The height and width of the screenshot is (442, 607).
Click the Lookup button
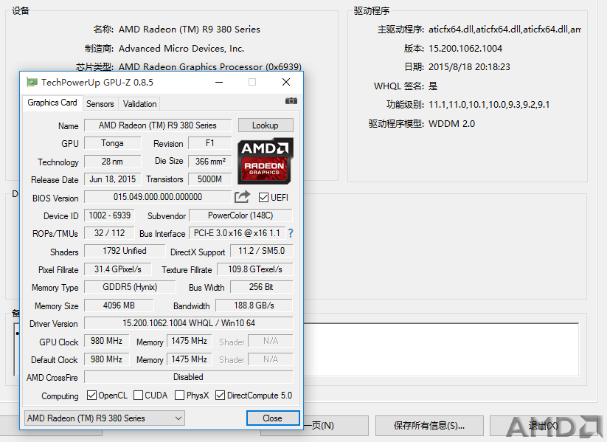point(266,125)
